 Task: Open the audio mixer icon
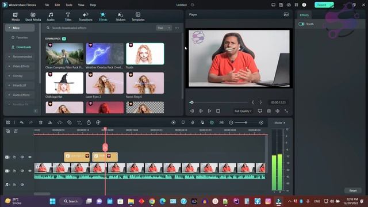[x=202, y=122]
